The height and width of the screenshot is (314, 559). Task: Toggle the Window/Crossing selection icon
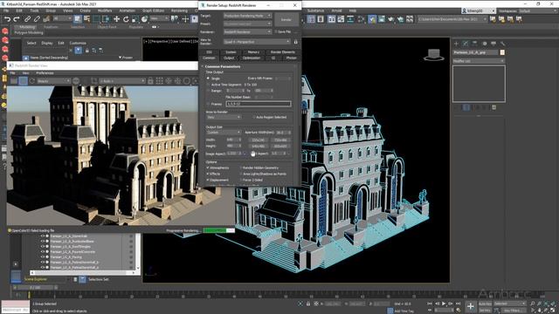106,19
